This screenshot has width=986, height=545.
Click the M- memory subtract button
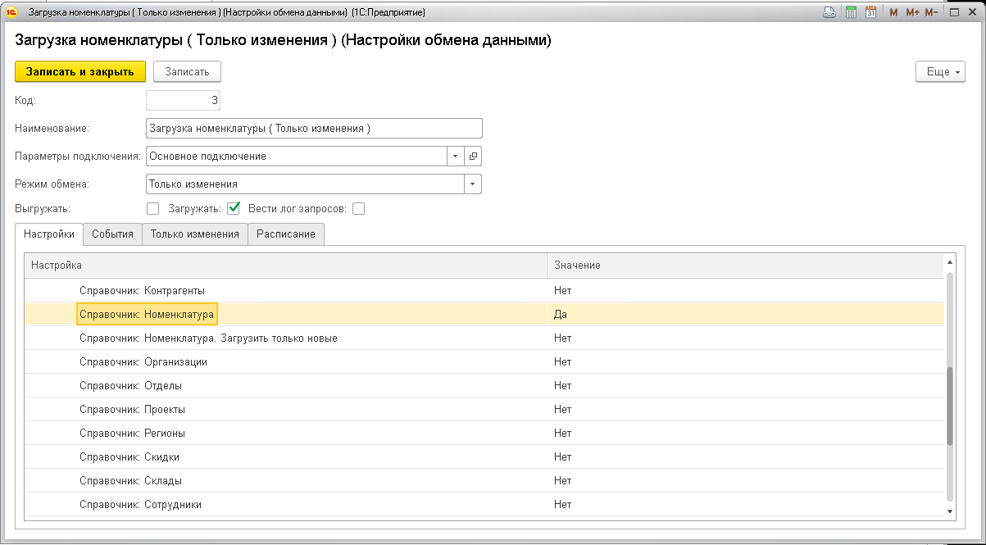click(x=931, y=12)
